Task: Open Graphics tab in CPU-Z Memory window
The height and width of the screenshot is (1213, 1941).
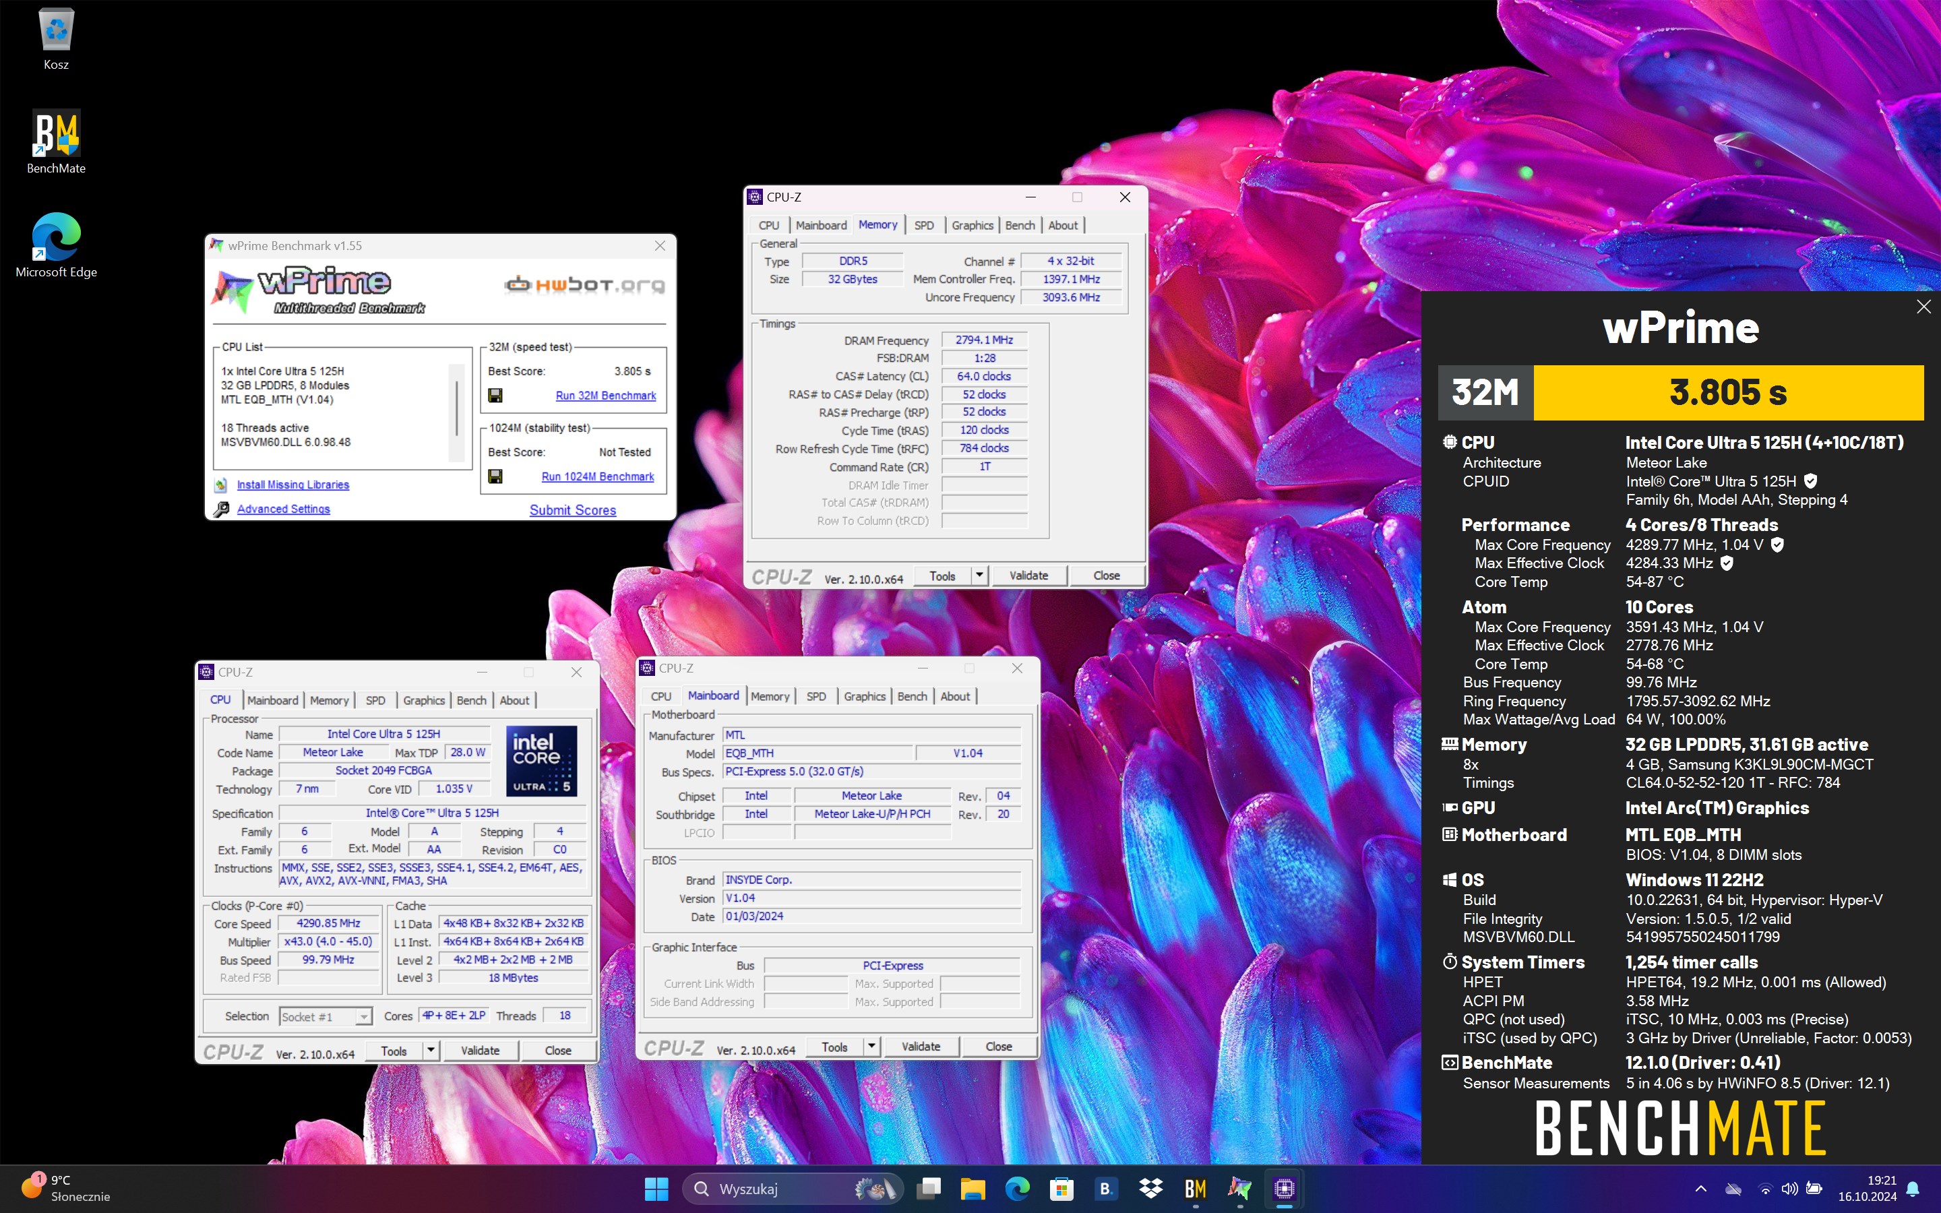Action: click(x=972, y=226)
